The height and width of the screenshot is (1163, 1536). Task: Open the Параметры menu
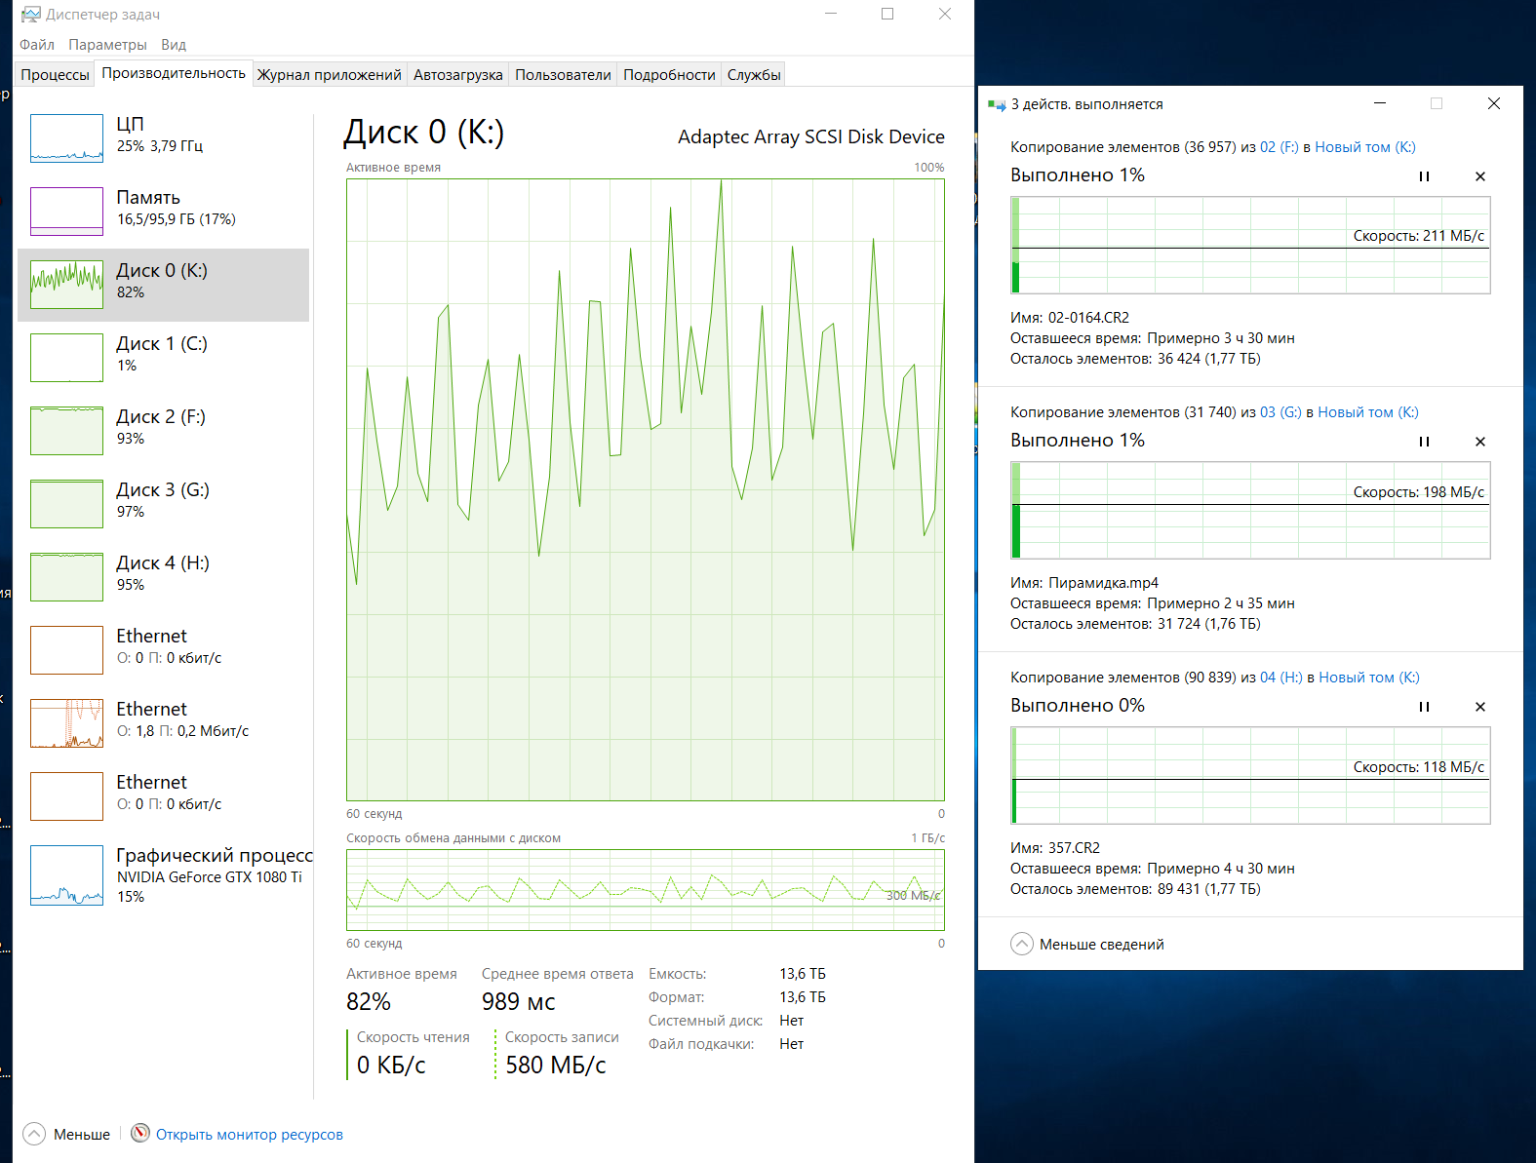coord(107,45)
